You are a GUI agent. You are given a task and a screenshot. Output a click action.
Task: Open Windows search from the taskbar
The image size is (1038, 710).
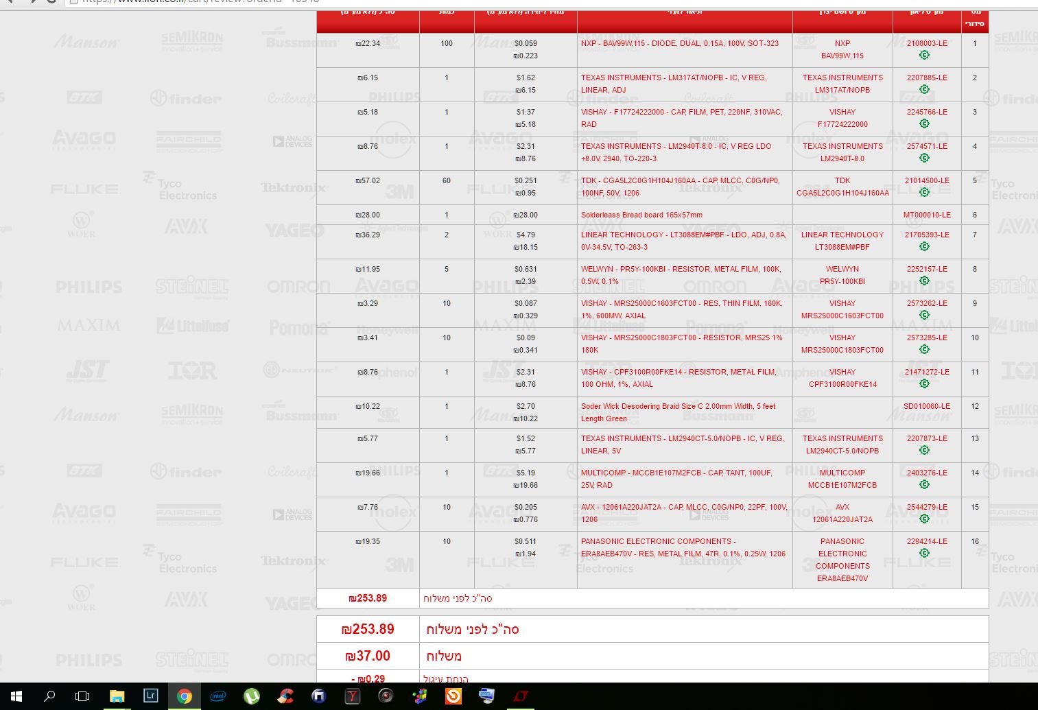(x=49, y=696)
